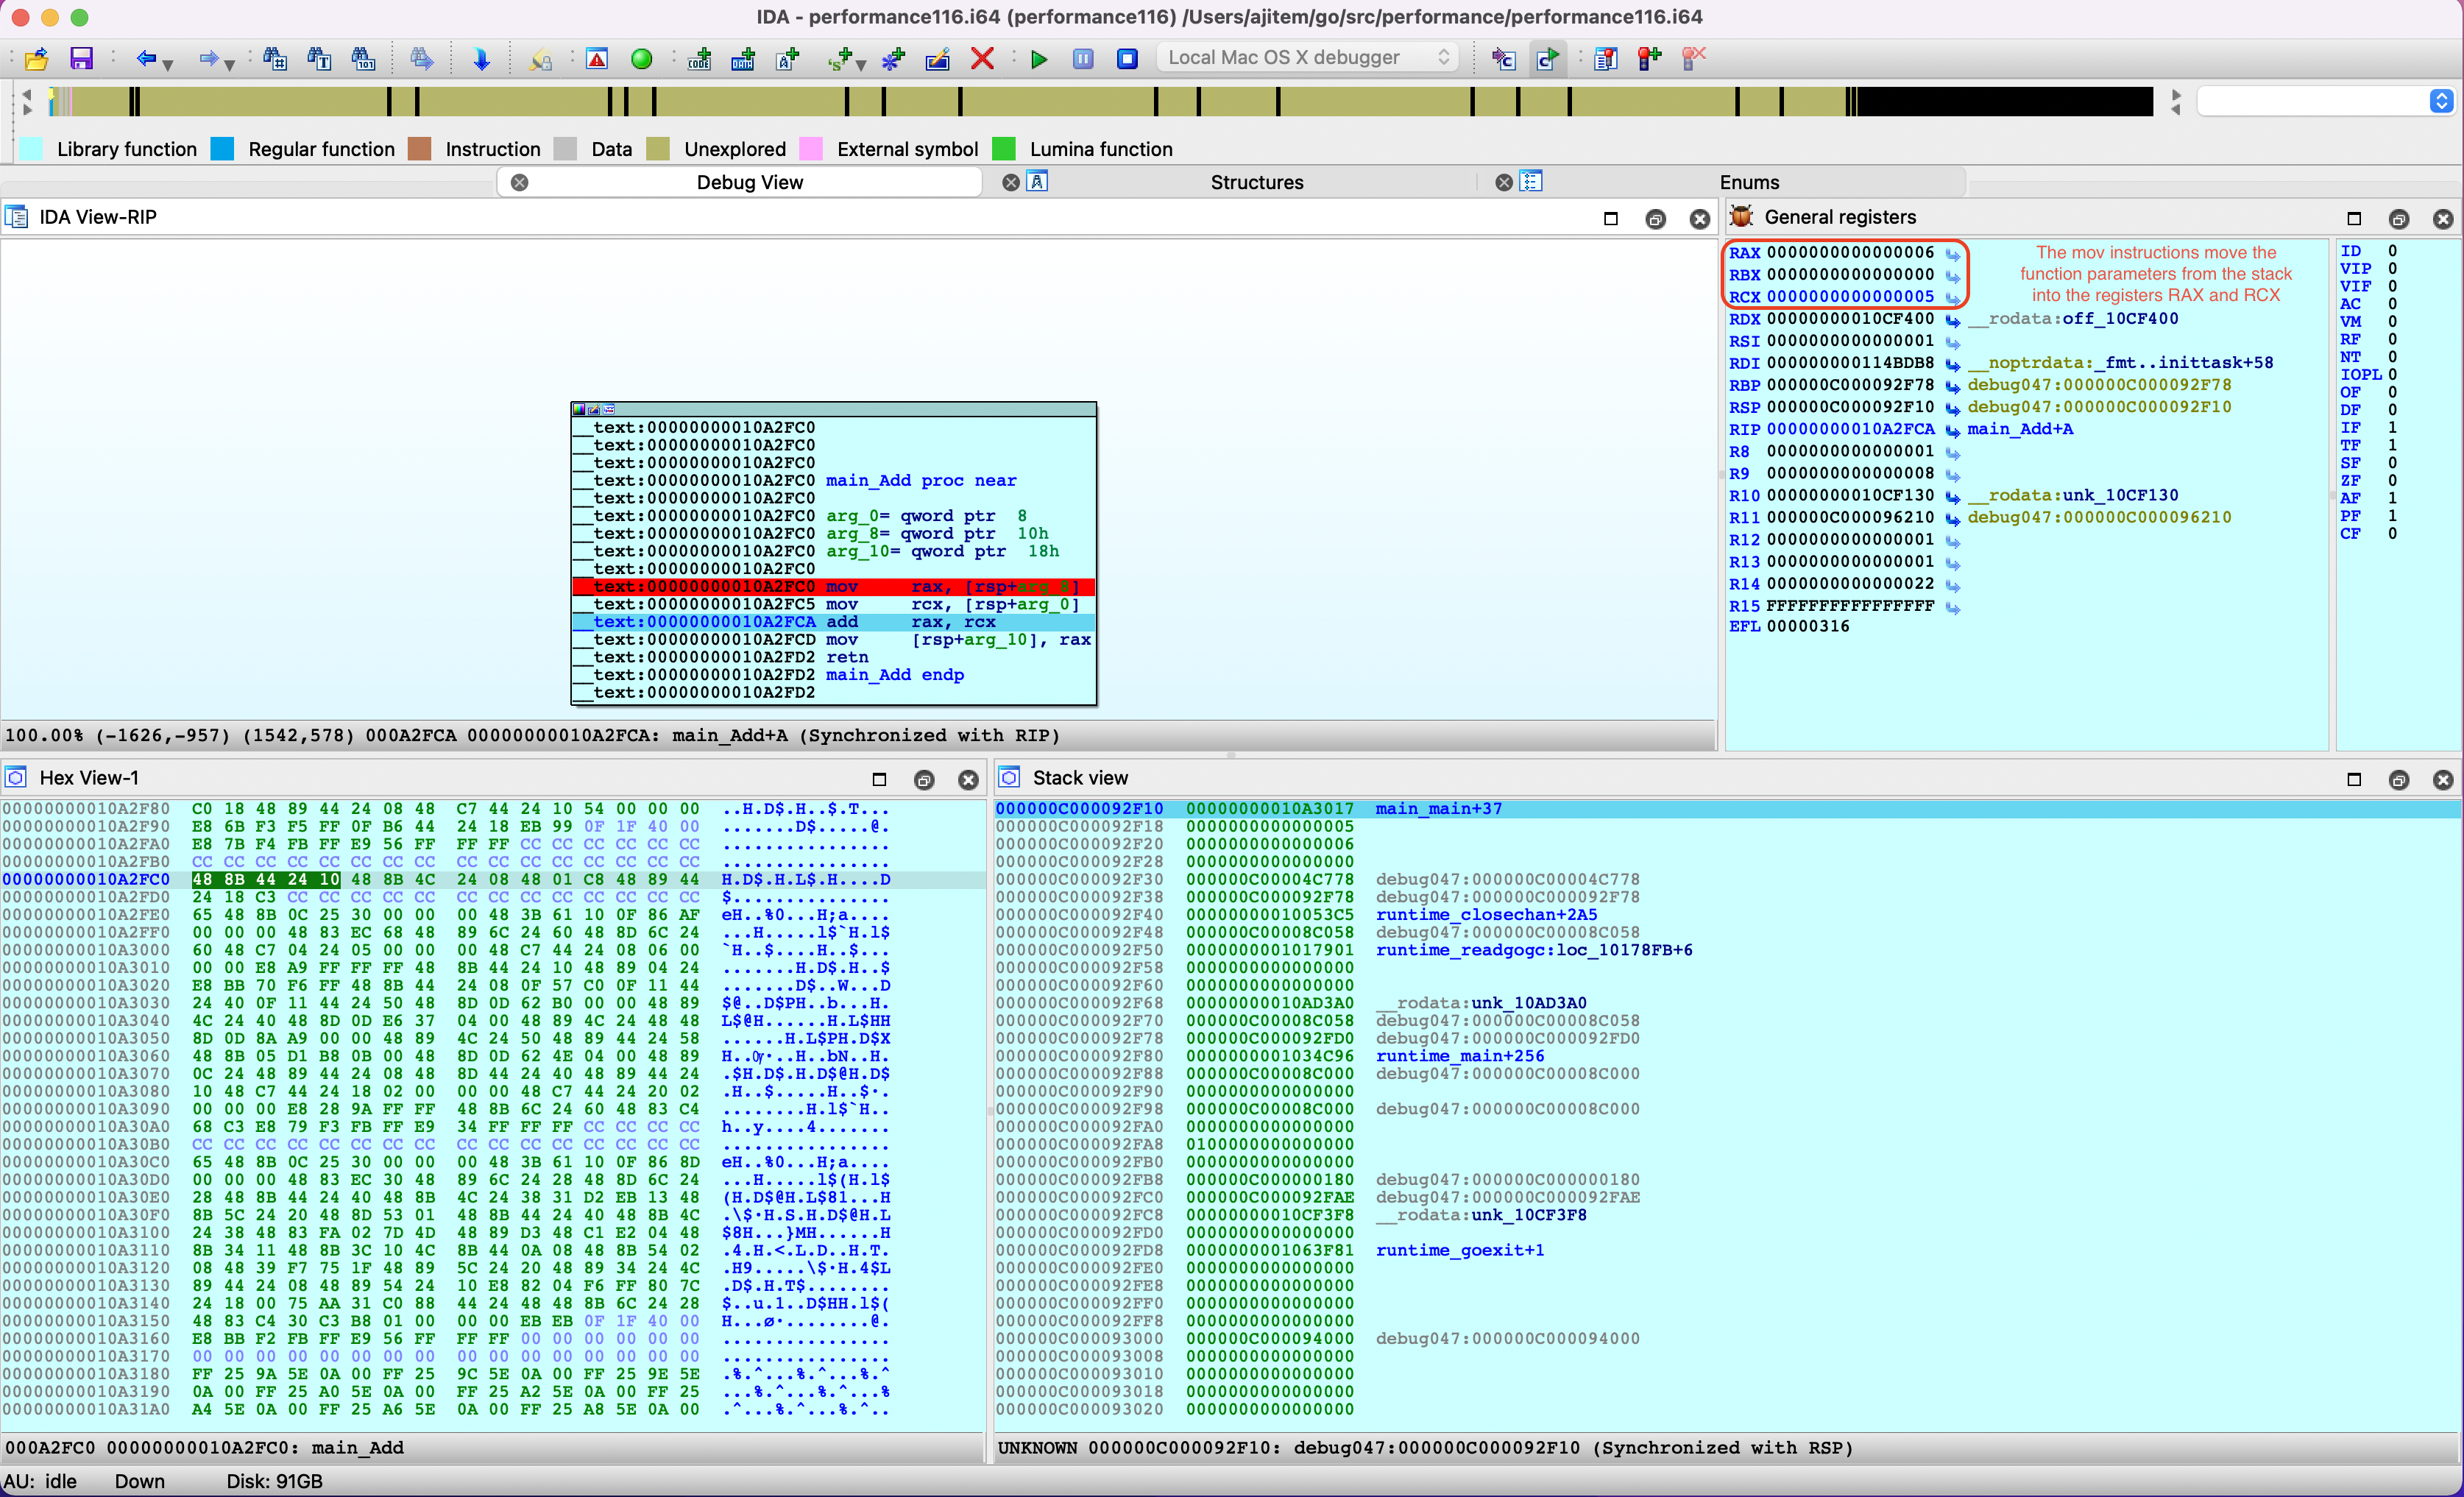Click the red X delete icon
This screenshot has width=2464, height=1497.
(982, 59)
